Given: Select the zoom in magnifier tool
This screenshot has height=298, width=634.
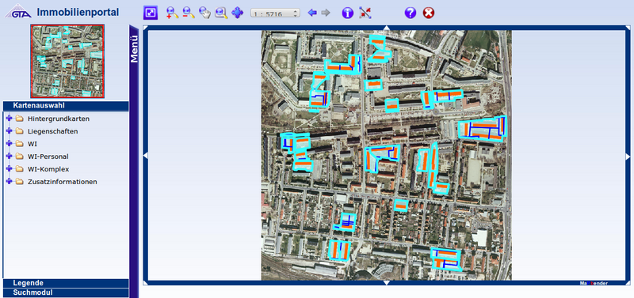Looking at the screenshot, I should coord(172,13).
